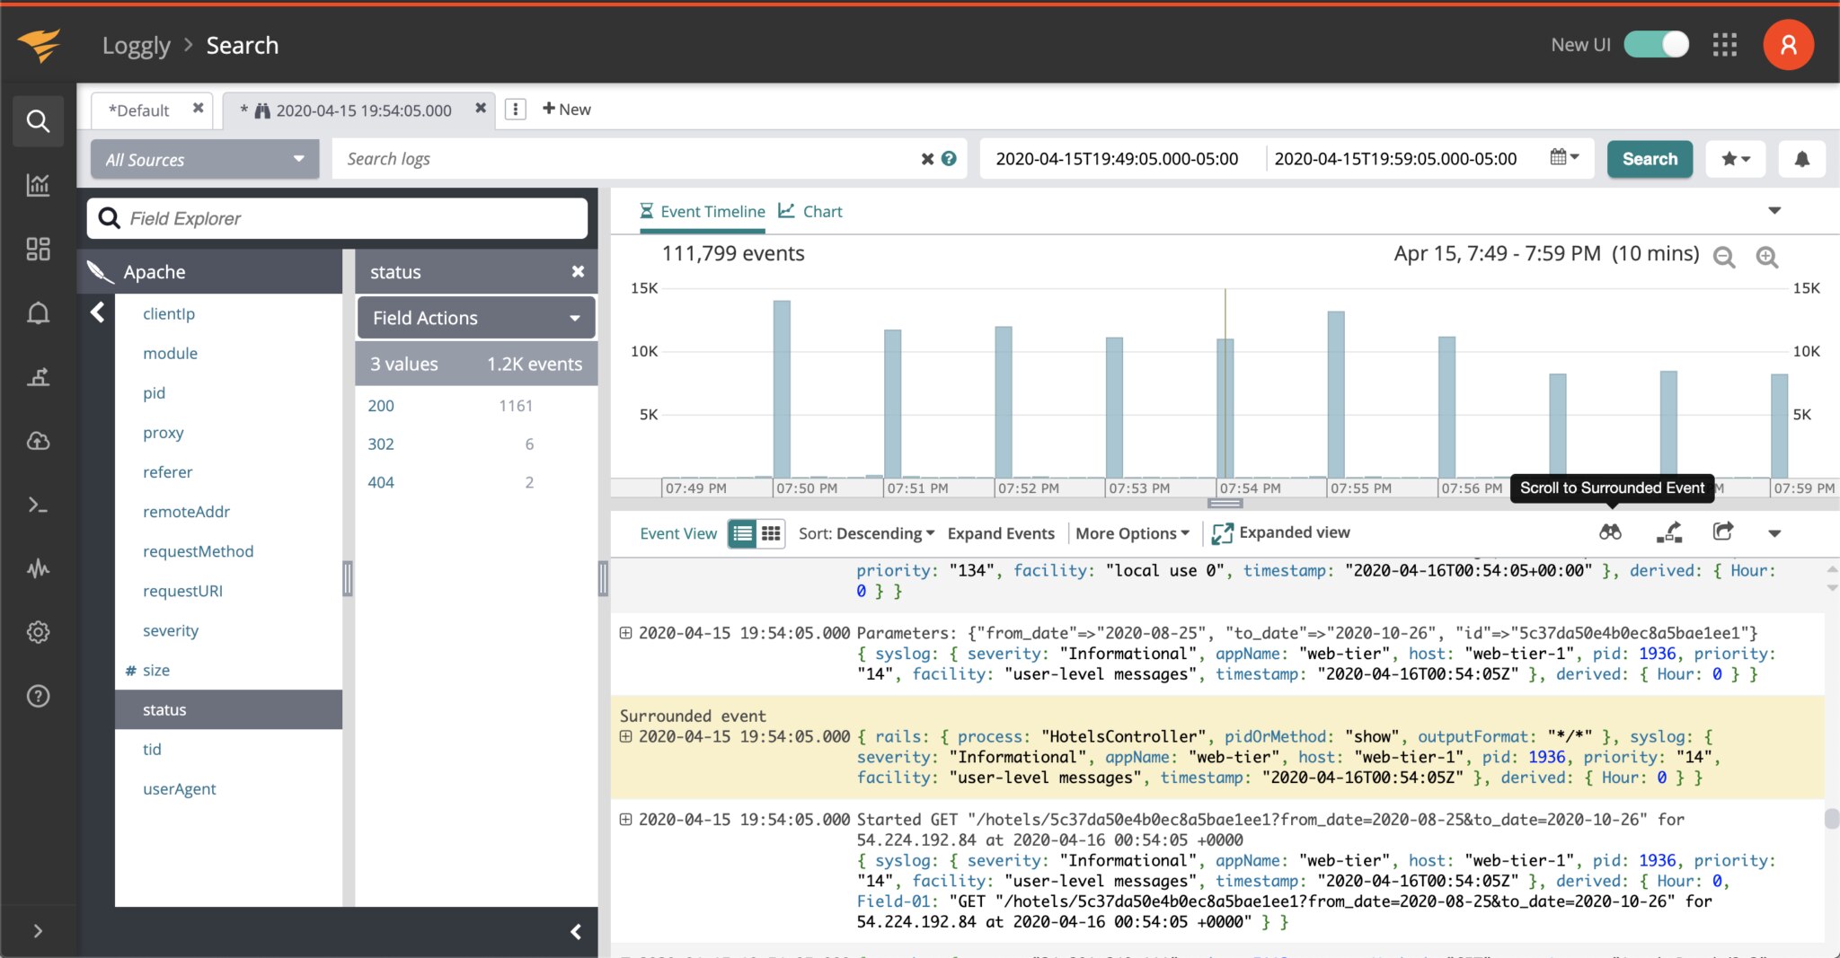Open the All Sources dropdown
Image resolution: width=1840 pixels, height=958 pixels.
pyautogui.click(x=205, y=159)
